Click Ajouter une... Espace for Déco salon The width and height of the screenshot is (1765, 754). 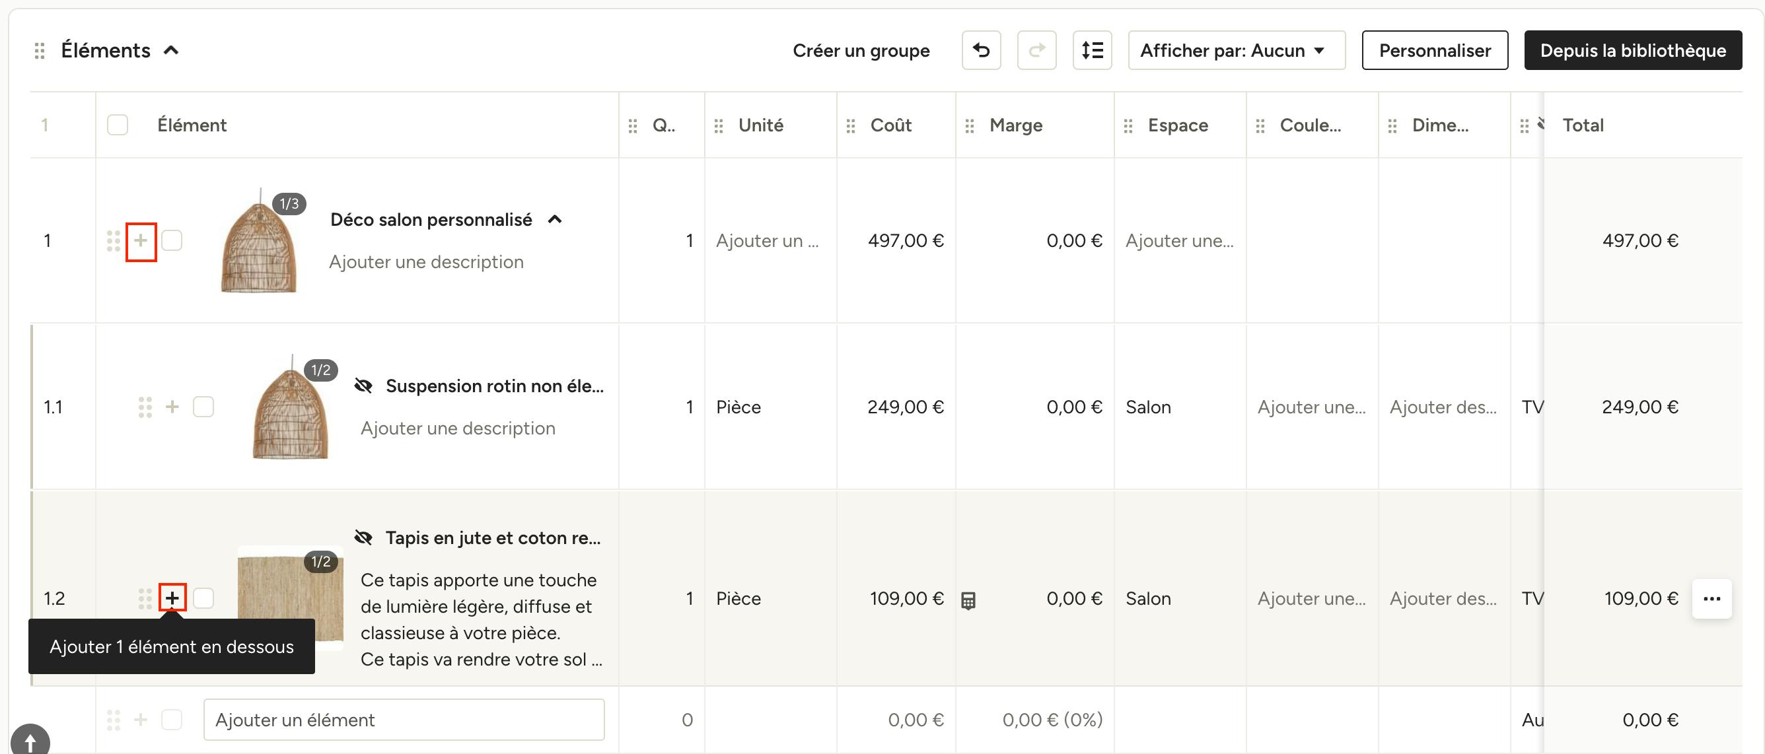pyautogui.click(x=1179, y=241)
